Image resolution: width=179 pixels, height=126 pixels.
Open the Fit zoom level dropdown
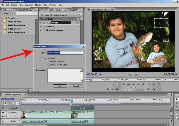click(x=133, y=74)
